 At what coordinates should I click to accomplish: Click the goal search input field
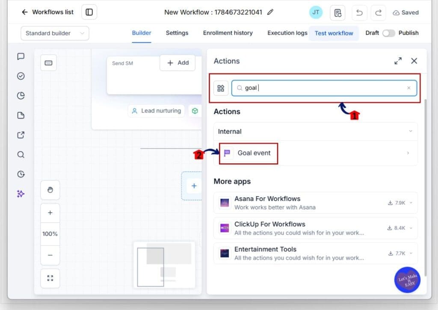coord(324,88)
